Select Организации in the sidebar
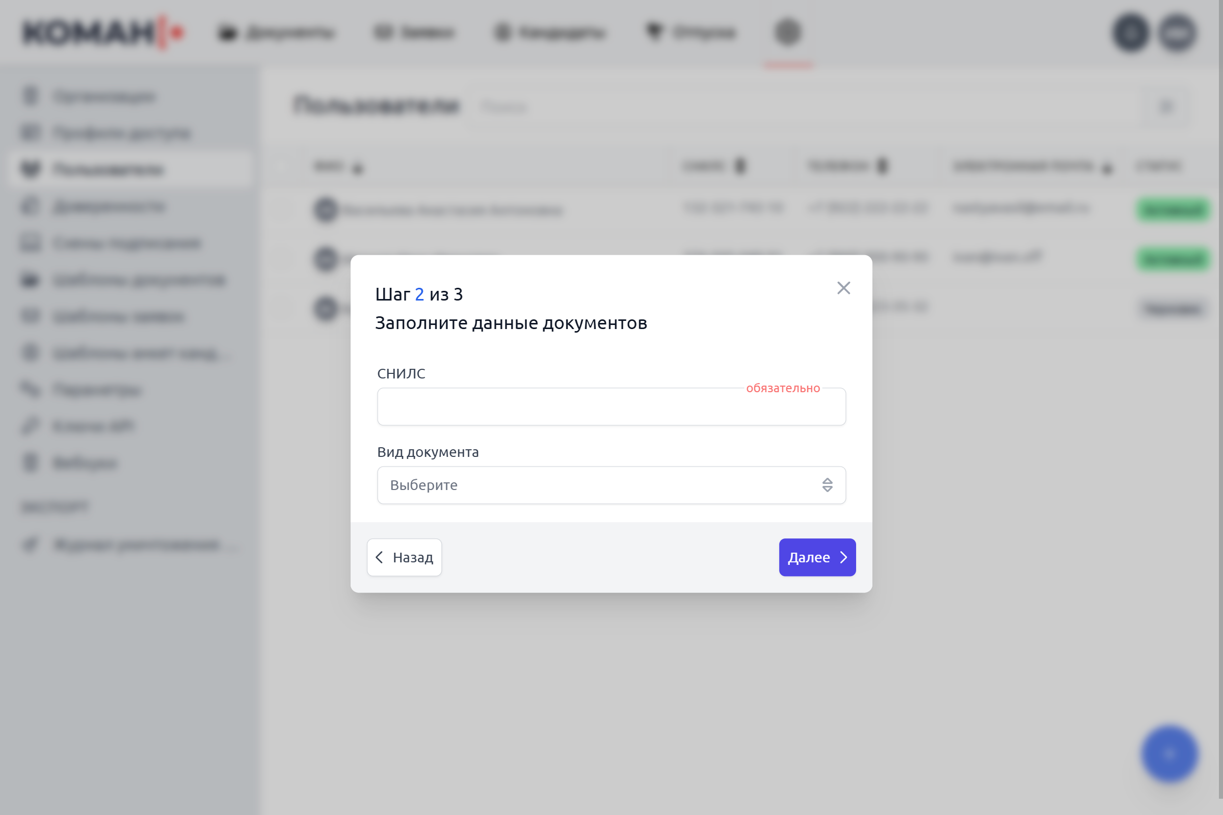Image resolution: width=1223 pixels, height=815 pixels. (x=104, y=97)
